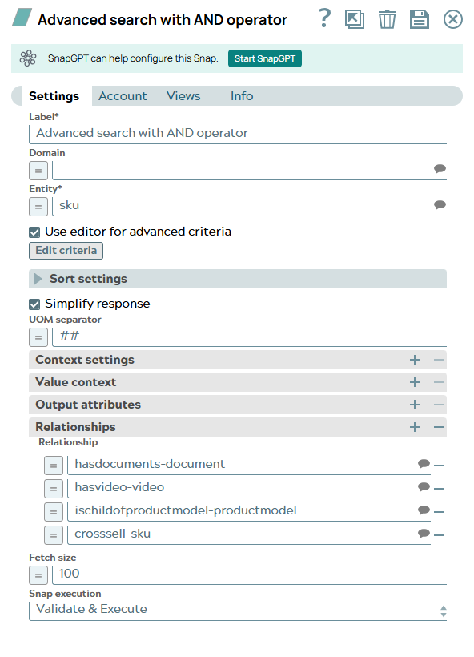
Task: Uncheck Use editor for advanced criteria
Action: point(34,231)
